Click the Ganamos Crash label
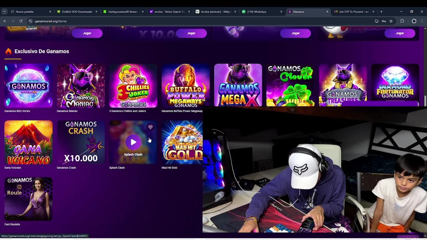Screen dimensions: 427x240 click(x=66, y=168)
